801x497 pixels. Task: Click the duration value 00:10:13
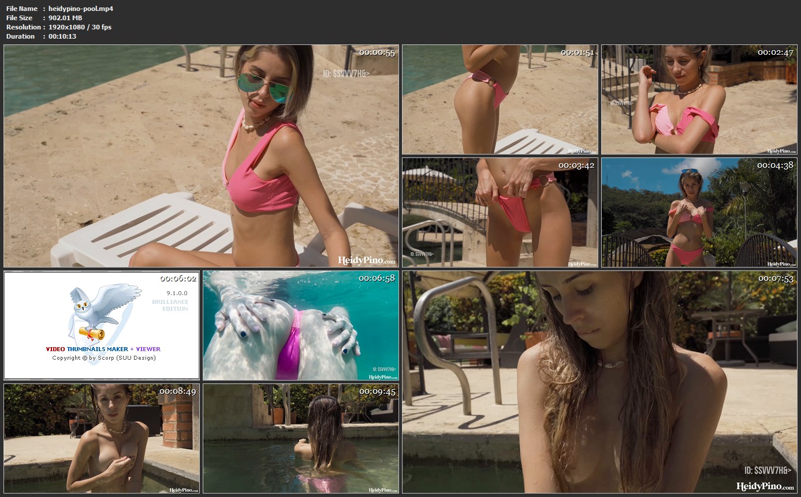(x=62, y=36)
